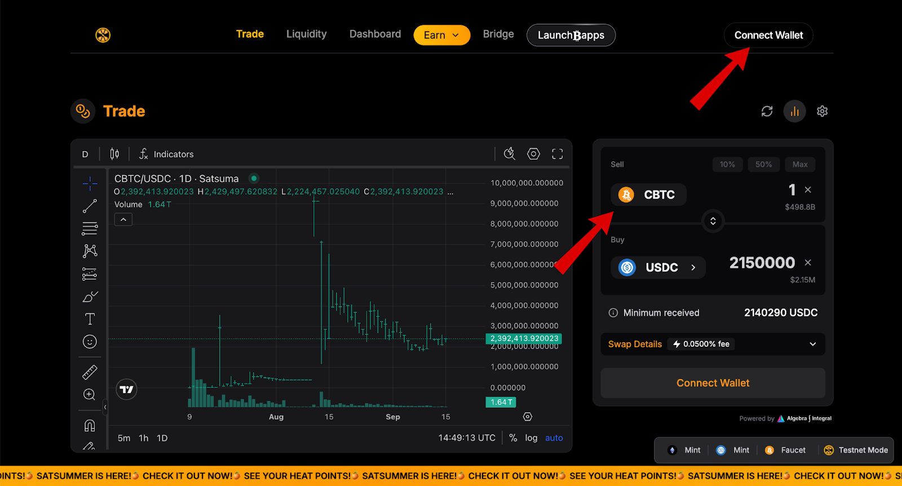The height and width of the screenshot is (486, 902).
Task: Mint Ethereum test token
Action: pos(684,450)
